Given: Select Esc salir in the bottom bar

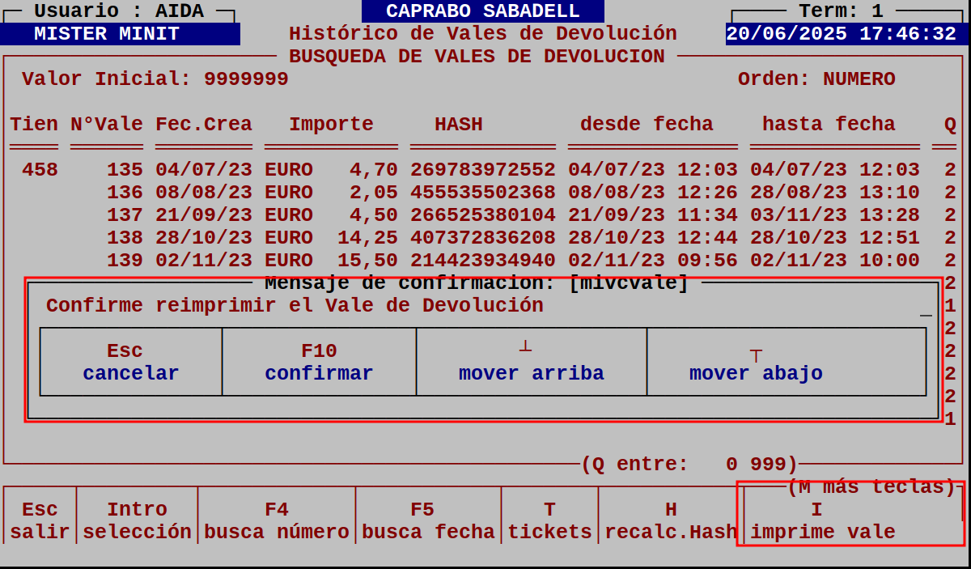Looking at the screenshot, I should coord(39,520).
